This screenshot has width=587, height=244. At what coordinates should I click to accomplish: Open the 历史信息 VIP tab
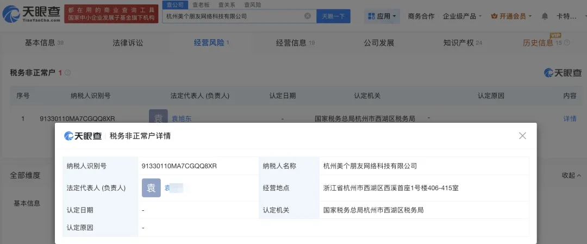pyautogui.click(x=542, y=43)
